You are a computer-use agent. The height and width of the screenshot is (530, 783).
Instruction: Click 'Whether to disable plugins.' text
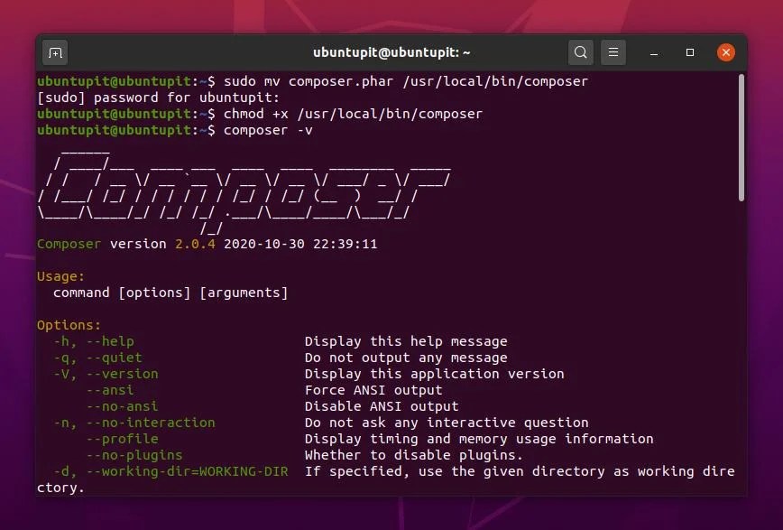tap(414, 455)
